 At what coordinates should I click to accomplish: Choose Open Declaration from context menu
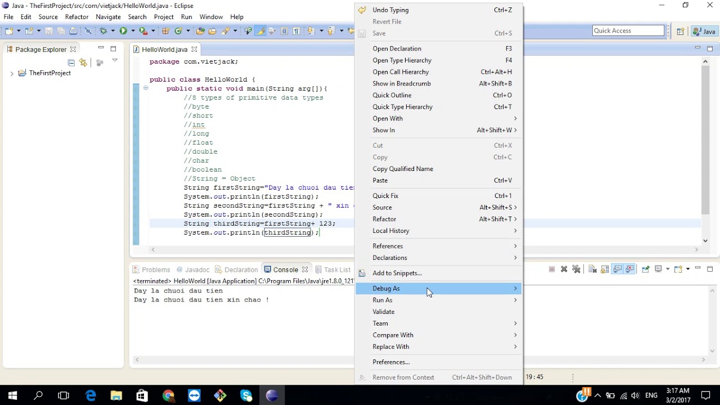(439, 49)
